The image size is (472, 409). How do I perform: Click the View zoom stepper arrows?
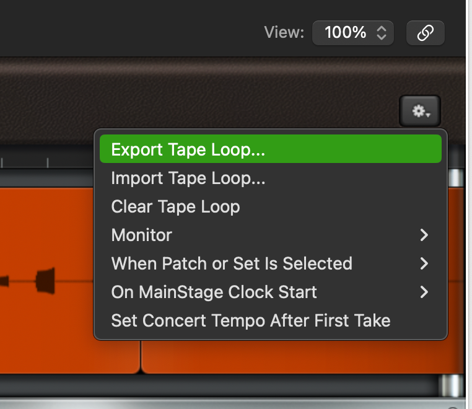click(382, 33)
